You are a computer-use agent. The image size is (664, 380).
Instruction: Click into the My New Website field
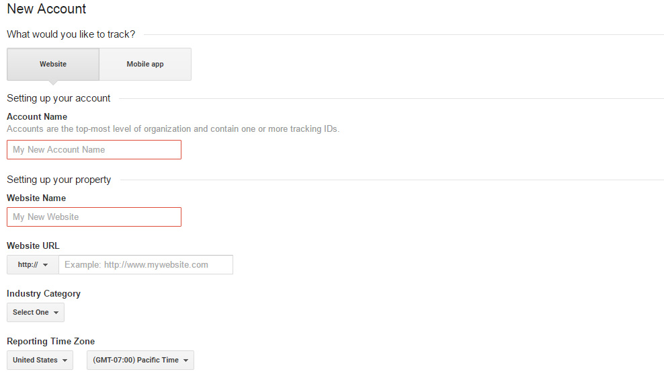pos(94,217)
